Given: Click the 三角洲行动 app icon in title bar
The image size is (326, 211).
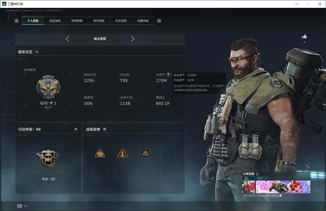Looking at the screenshot, I should click(x=4, y=4).
